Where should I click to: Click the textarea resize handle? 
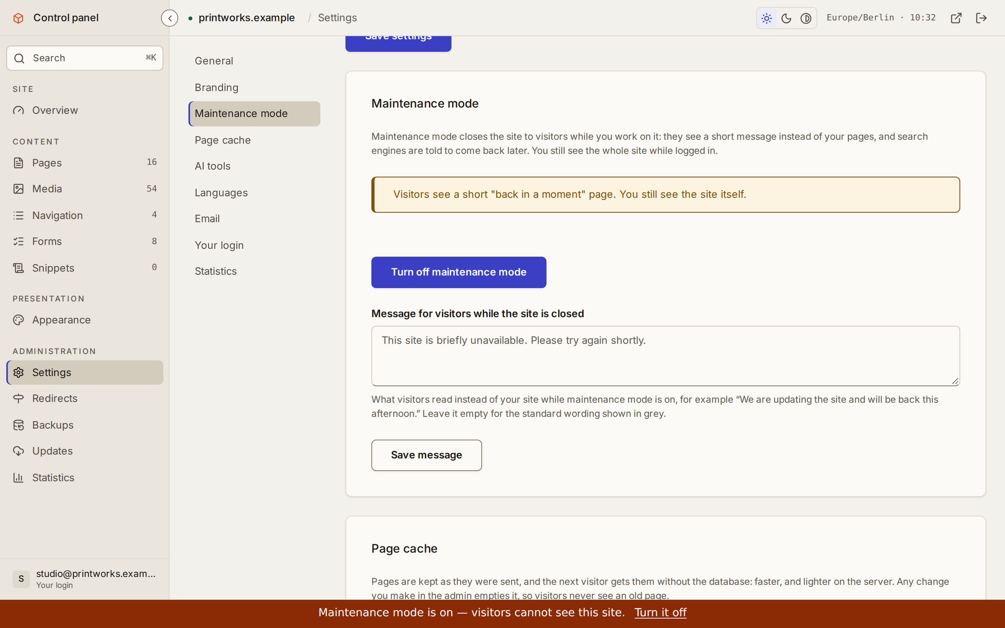955,381
